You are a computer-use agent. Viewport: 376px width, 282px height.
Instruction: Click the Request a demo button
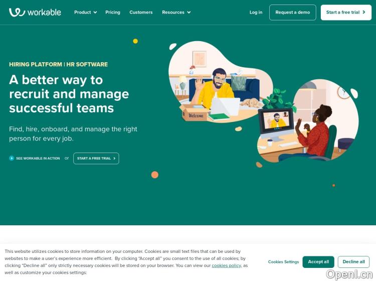coord(293,13)
